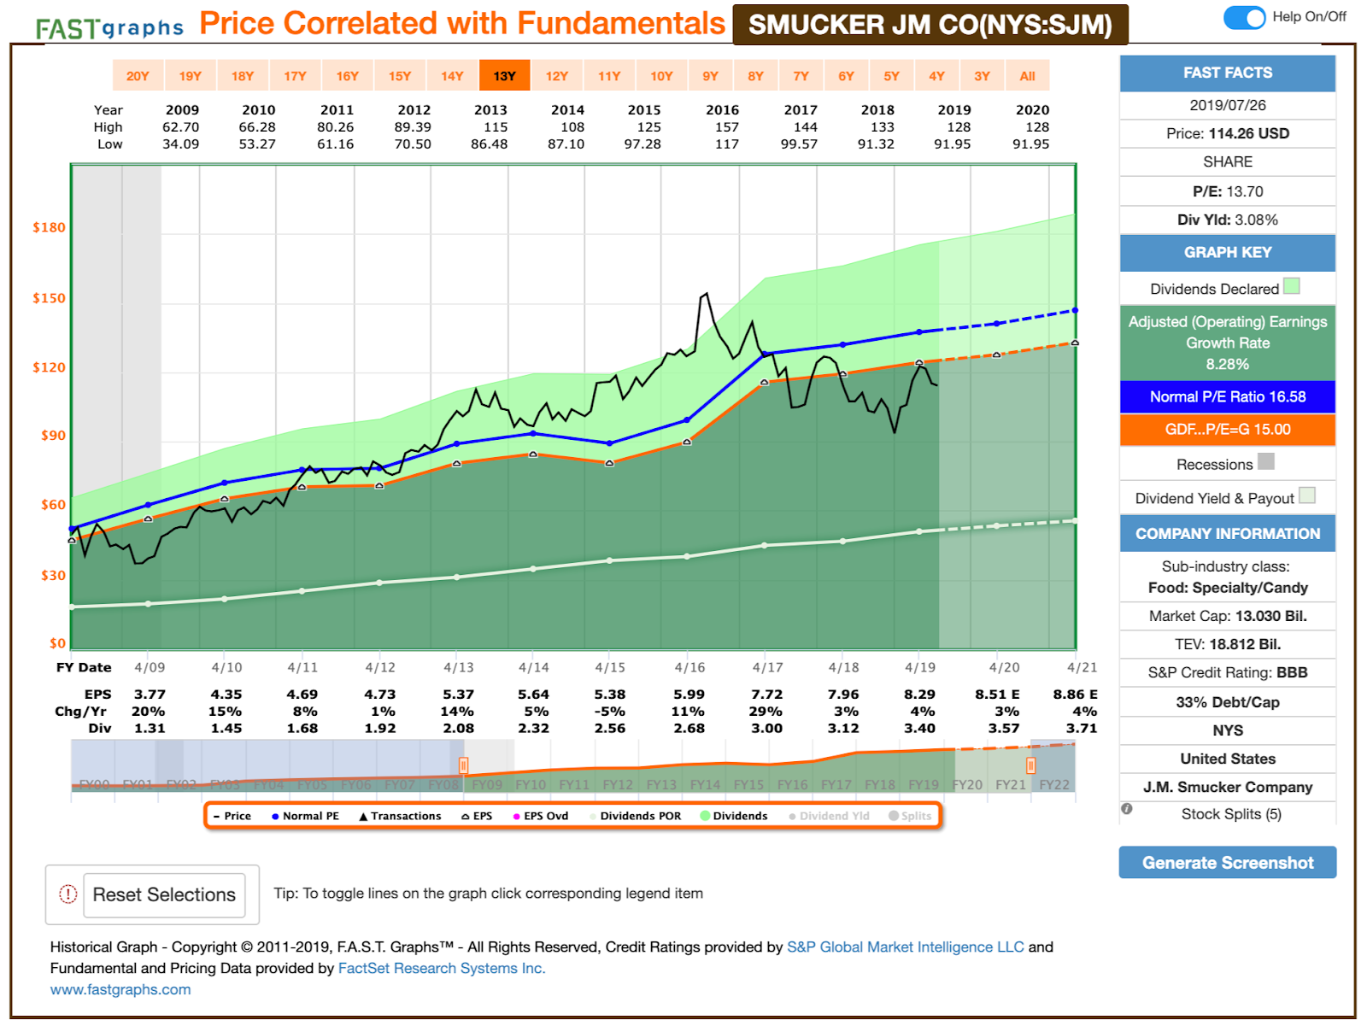Select the 19Y time range tab
Screen dimensions: 1367x1020
click(190, 76)
